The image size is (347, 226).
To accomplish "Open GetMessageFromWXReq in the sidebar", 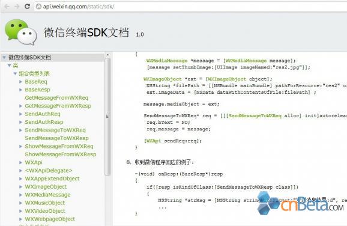I will 56,98.
